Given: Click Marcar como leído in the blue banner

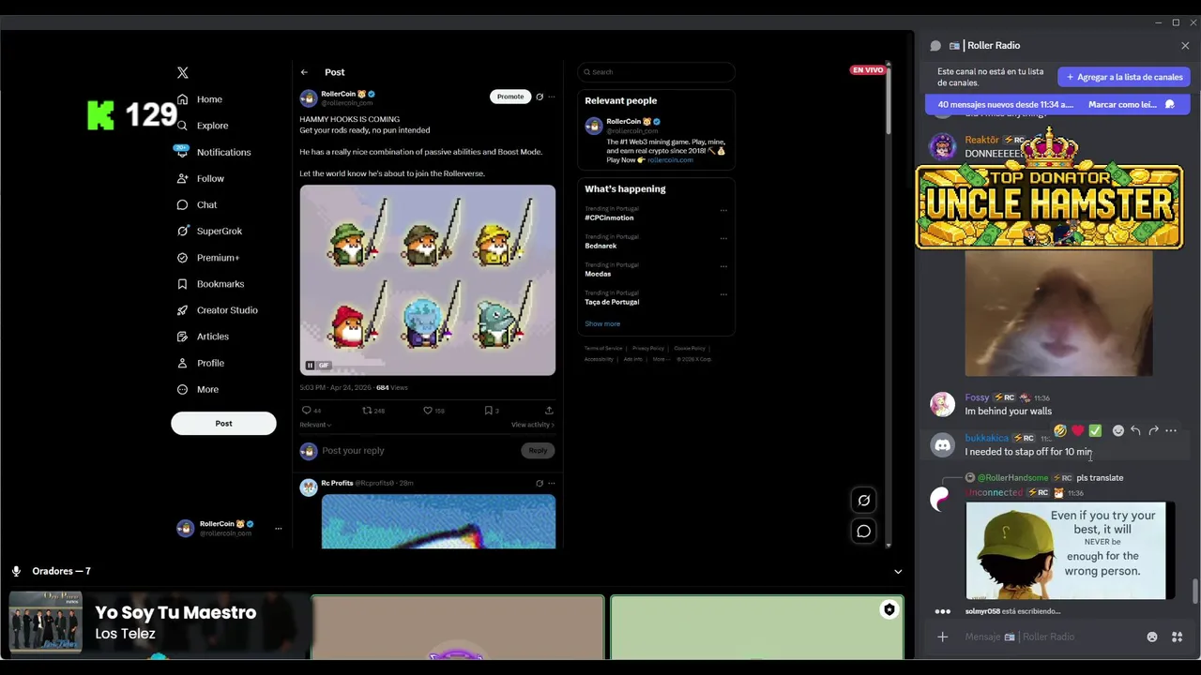Looking at the screenshot, I should tap(1123, 105).
